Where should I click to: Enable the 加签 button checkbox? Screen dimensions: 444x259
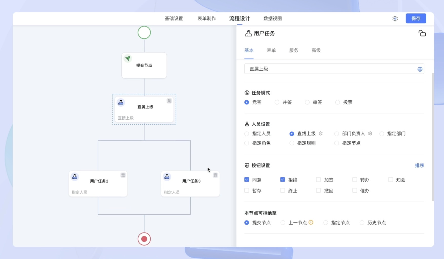319,180
